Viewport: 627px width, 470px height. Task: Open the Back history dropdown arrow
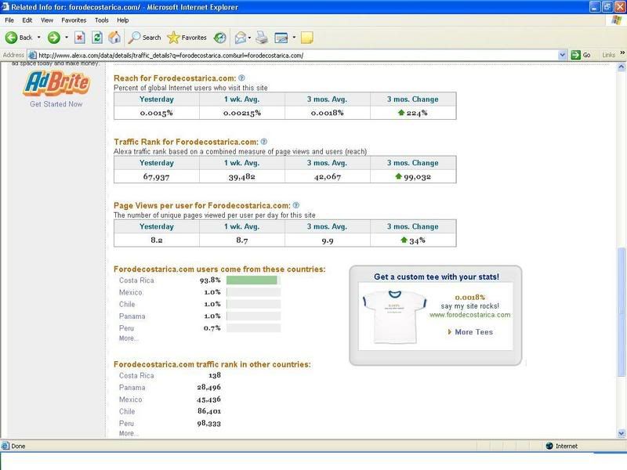(x=38, y=38)
